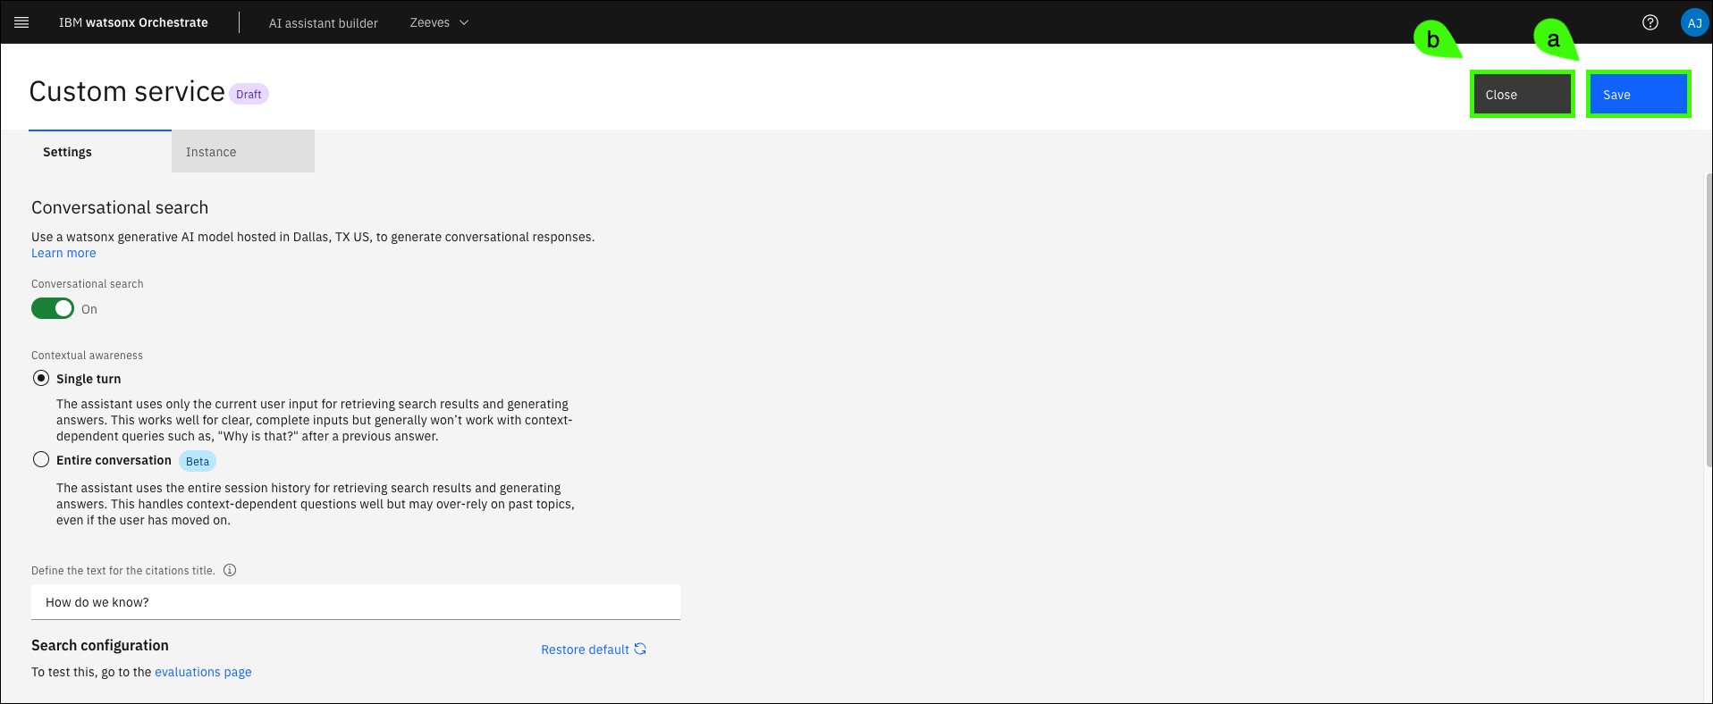Open the AJ user profile avatar
The width and height of the screenshot is (1713, 704).
coord(1693,22)
